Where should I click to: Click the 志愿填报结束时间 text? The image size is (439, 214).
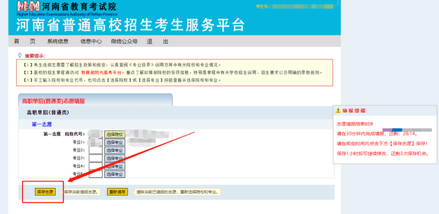[355, 124]
